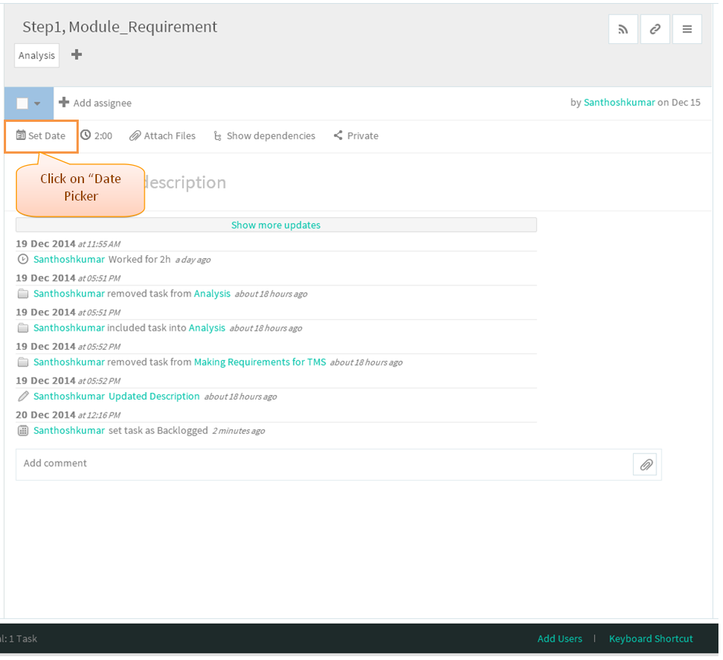The height and width of the screenshot is (660, 723).
Task: Click 'Worked for 2h' text
Action: pos(140,260)
